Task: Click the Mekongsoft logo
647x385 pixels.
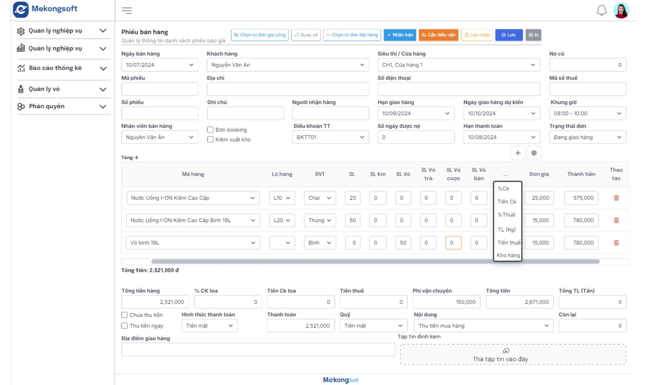Action: coord(45,9)
